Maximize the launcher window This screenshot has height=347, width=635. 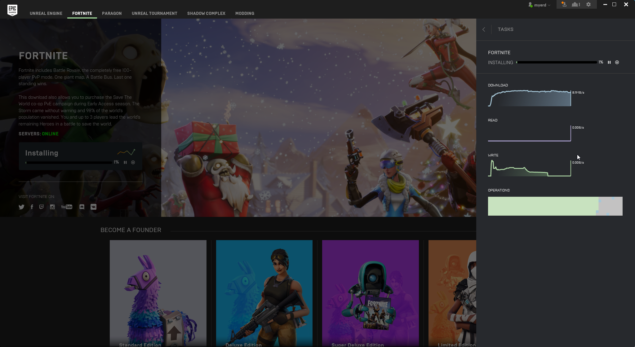pyautogui.click(x=614, y=4)
